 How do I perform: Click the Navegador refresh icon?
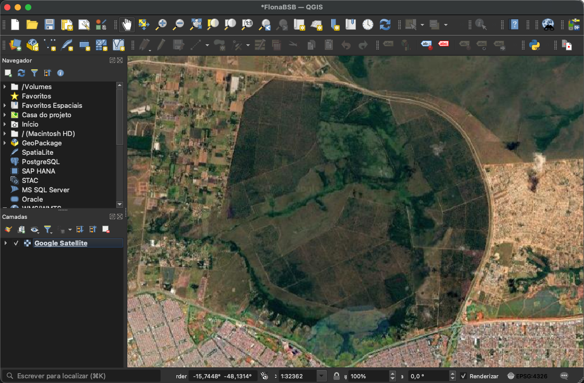tap(21, 73)
